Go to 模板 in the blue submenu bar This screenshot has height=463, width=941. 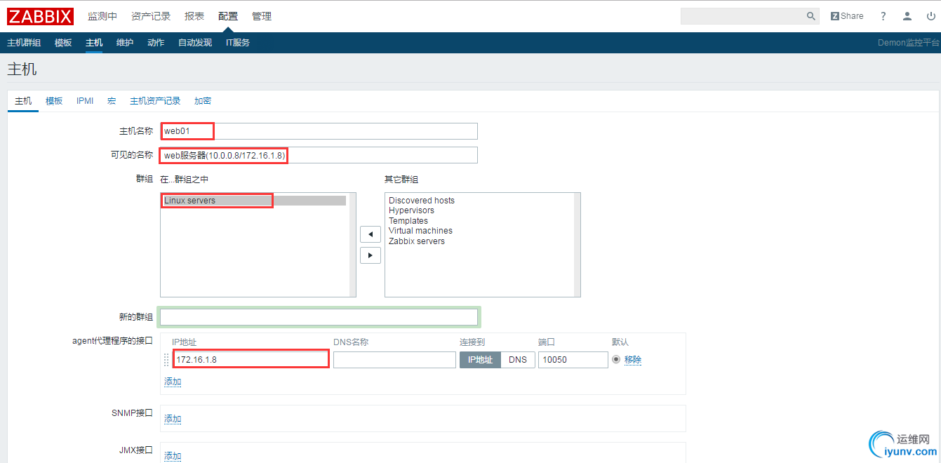[x=63, y=43]
